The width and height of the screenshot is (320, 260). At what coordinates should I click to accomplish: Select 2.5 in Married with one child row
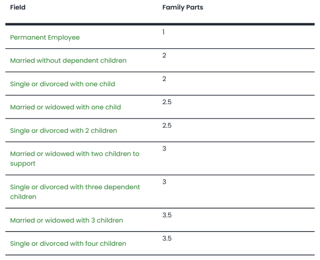167,102
